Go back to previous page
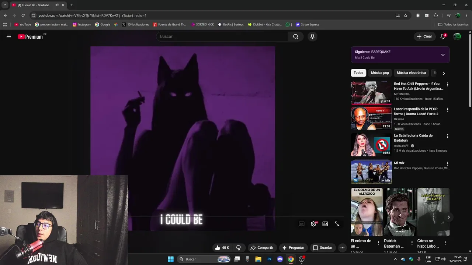This screenshot has height=265, width=472. tap(5, 15)
